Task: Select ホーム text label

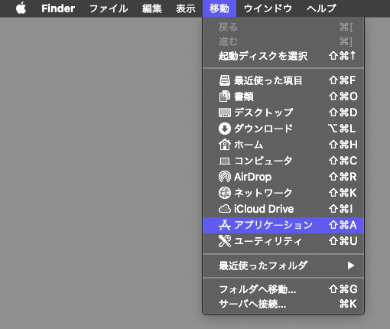Action: (249, 145)
